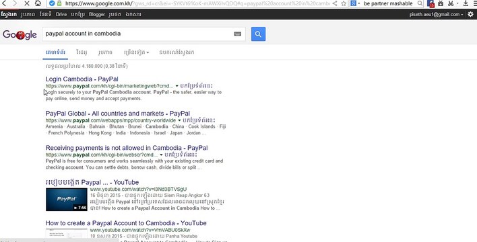
Task: Click the browser forward arrow
Action: [15, 3]
